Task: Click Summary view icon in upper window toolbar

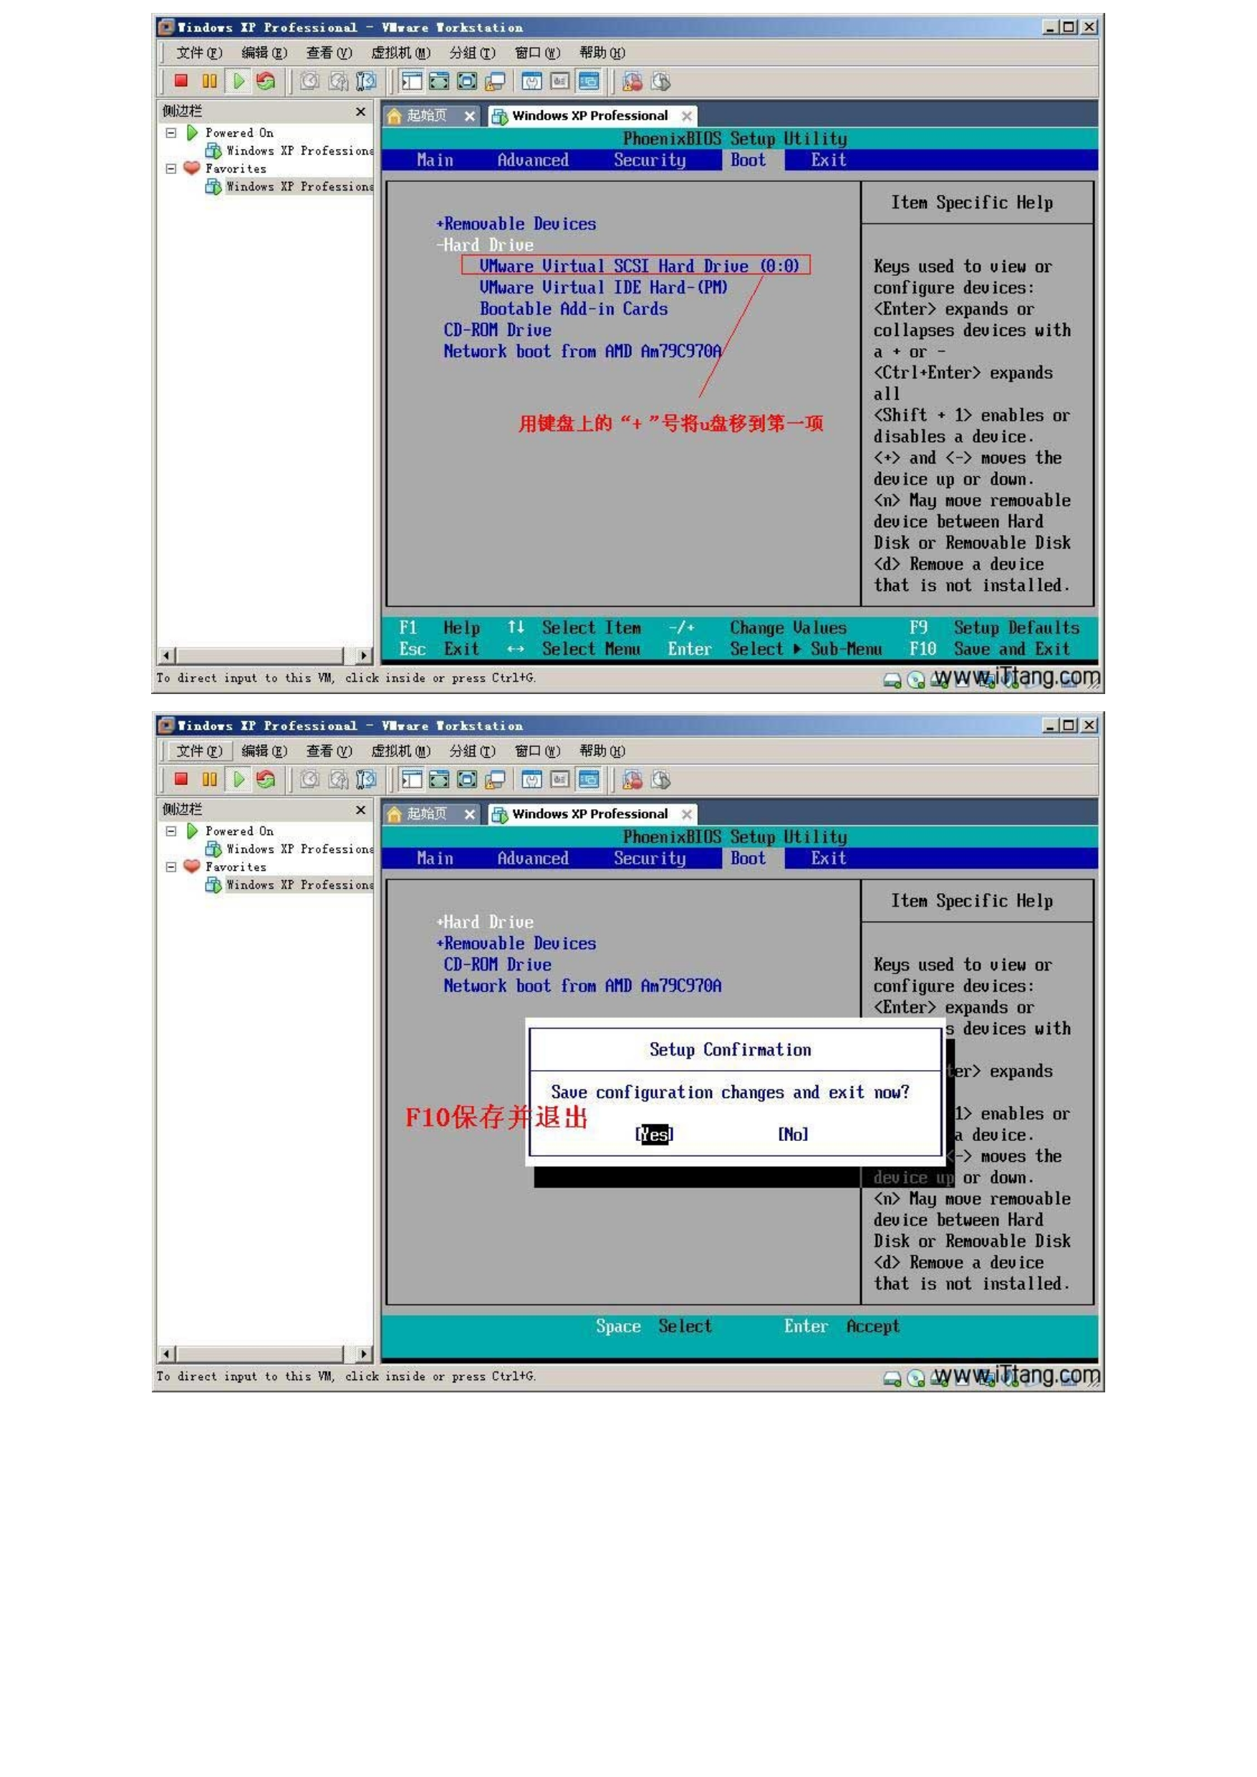Action: (x=531, y=80)
